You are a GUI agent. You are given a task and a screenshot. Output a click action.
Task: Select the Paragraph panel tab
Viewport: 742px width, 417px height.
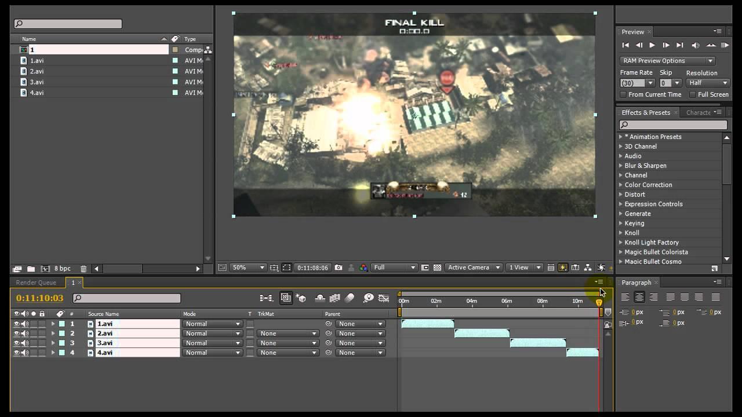[x=636, y=283]
